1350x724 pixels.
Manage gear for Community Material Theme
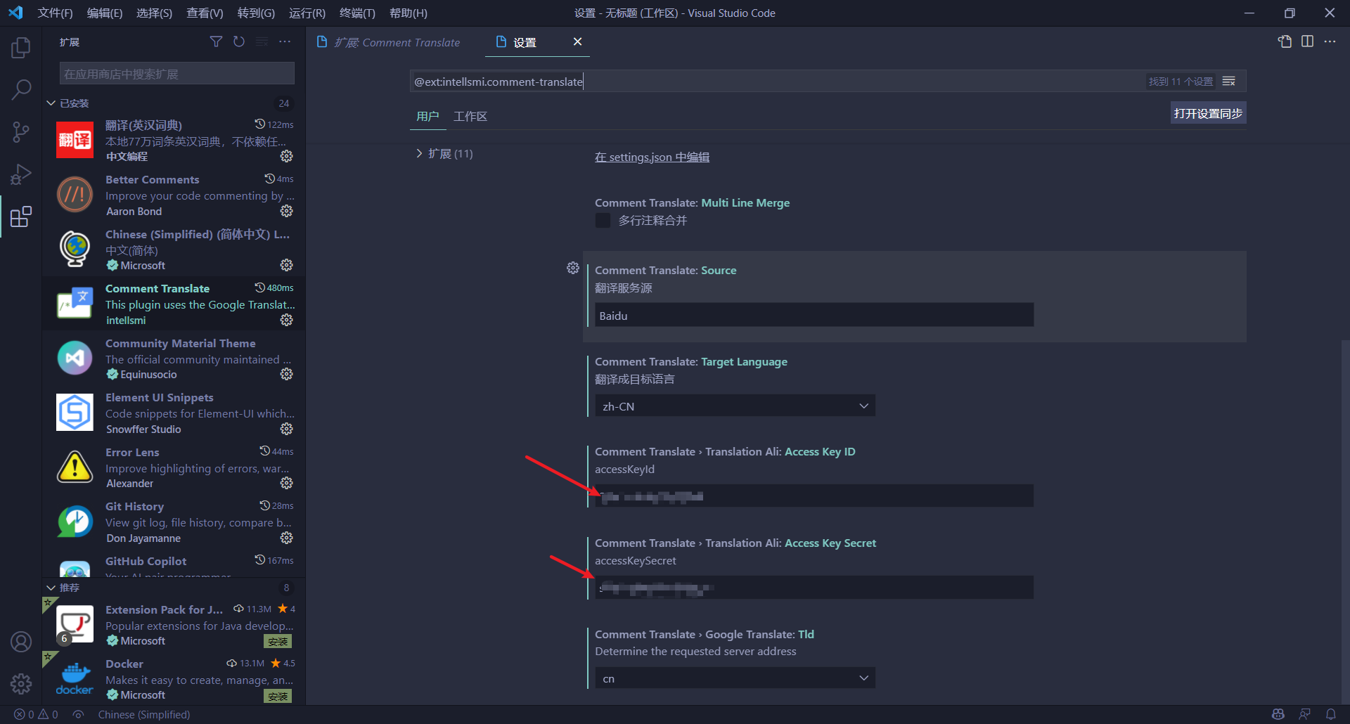pyautogui.click(x=287, y=374)
